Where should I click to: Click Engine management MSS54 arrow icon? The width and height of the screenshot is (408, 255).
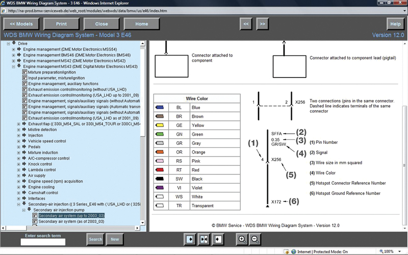click(x=19, y=49)
